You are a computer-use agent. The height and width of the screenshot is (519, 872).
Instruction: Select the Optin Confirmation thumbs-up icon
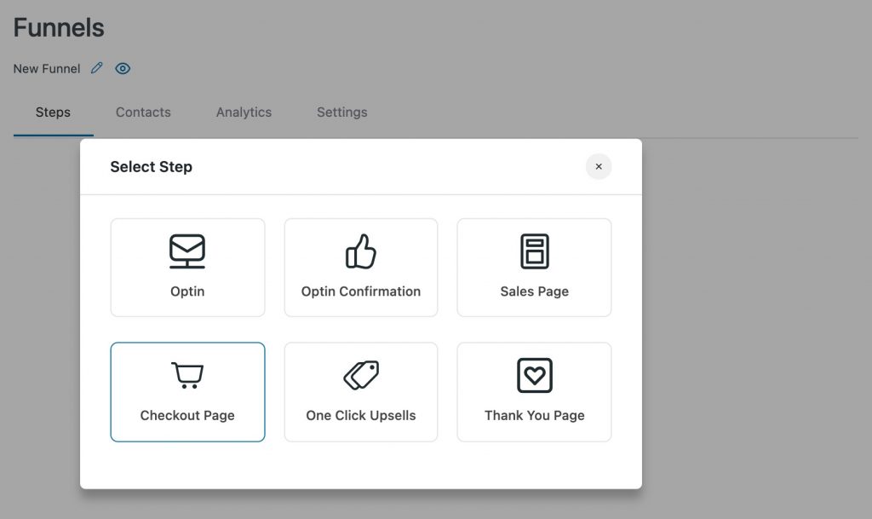tap(361, 251)
